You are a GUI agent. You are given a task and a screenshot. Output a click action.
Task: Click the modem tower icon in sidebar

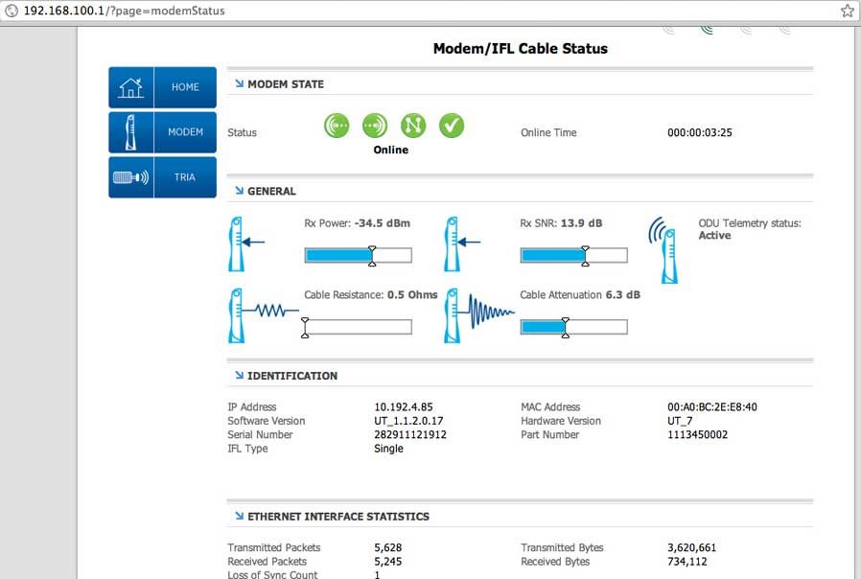130,132
